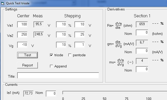167x100 pixels.
Task: Click the Ra result value 659
Action: (142, 24)
